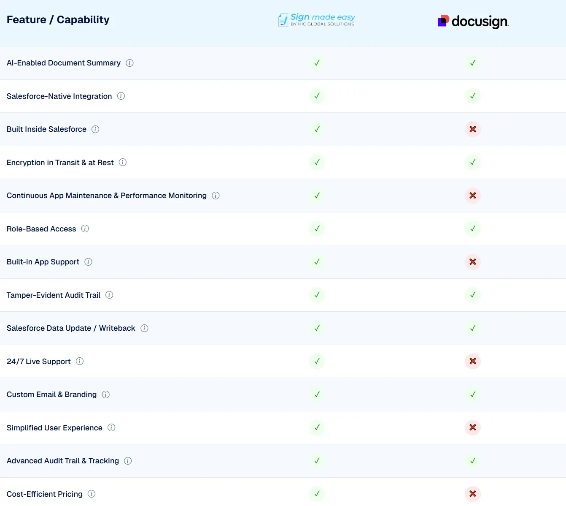Click Sign made easy checkmark for Cost-Efficient Pricing
566x506 pixels.
(x=317, y=494)
